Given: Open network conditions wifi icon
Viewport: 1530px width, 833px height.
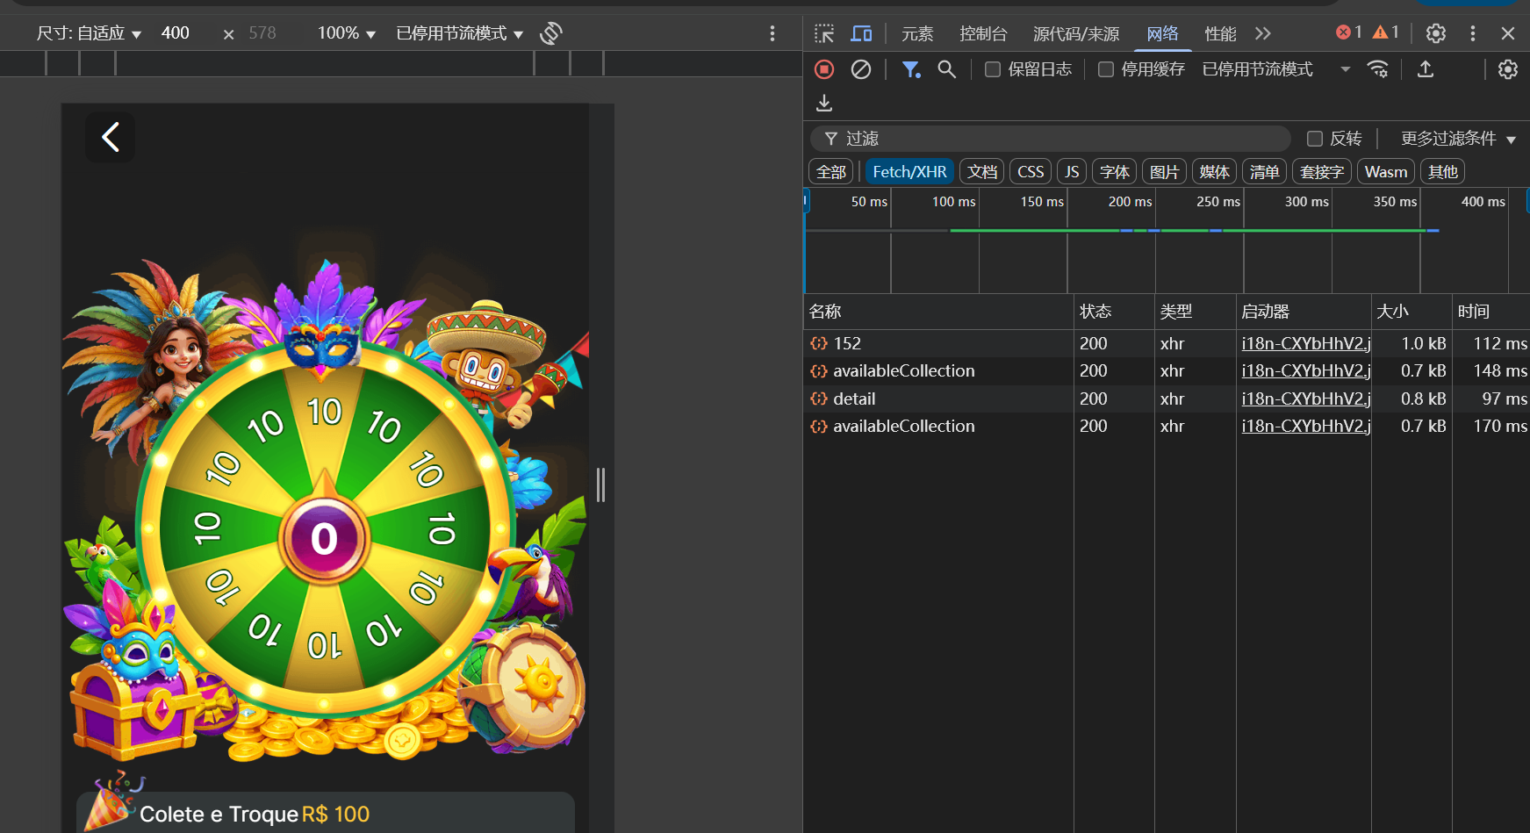Looking at the screenshot, I should 1378,69.
